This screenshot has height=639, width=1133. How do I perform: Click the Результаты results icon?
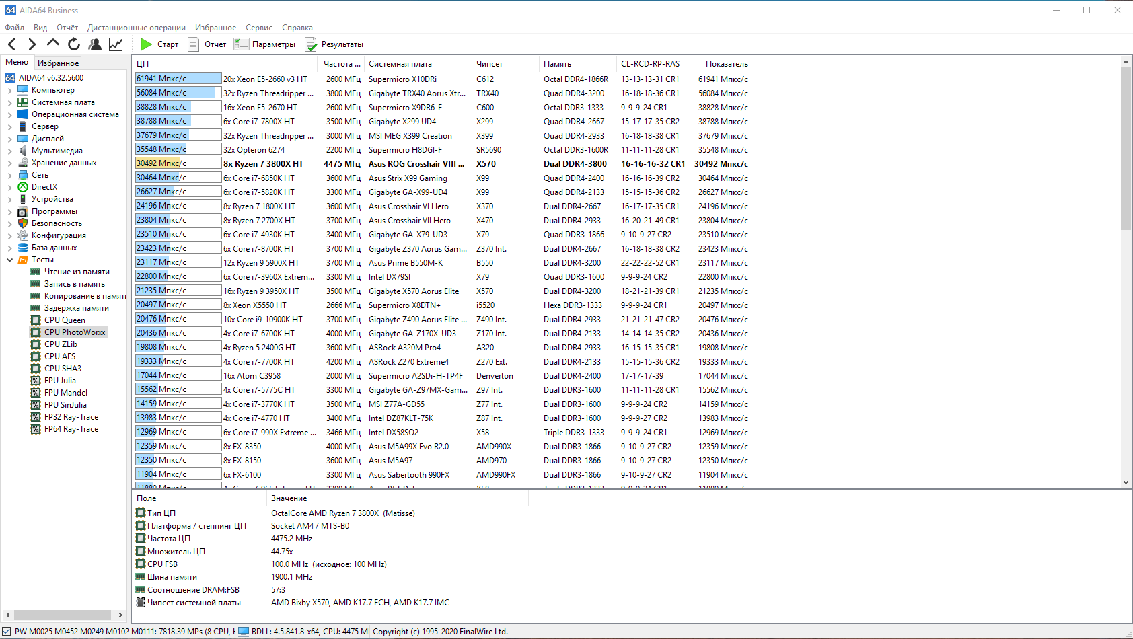click(311, 44)
